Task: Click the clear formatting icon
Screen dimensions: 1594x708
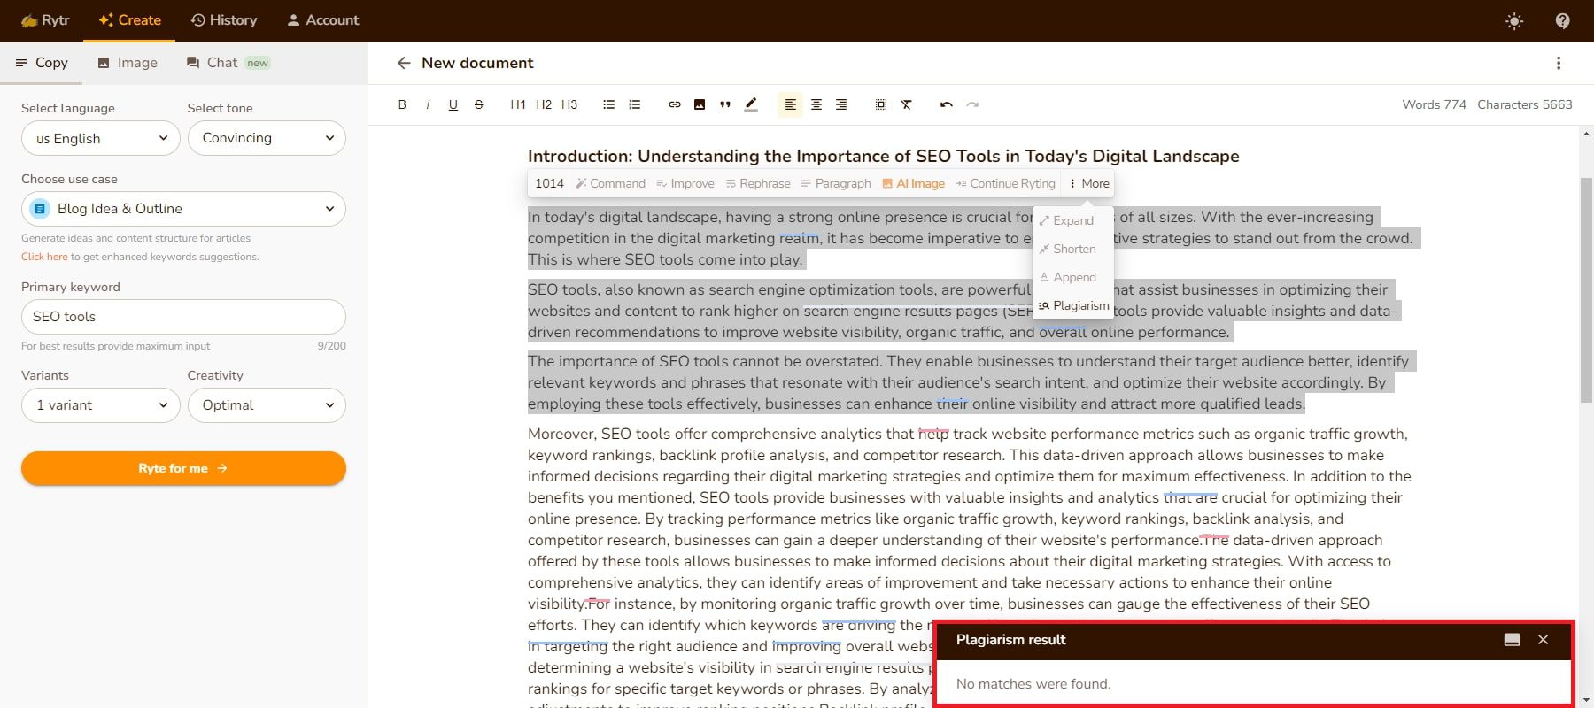Action: click(x=906, y=104)
